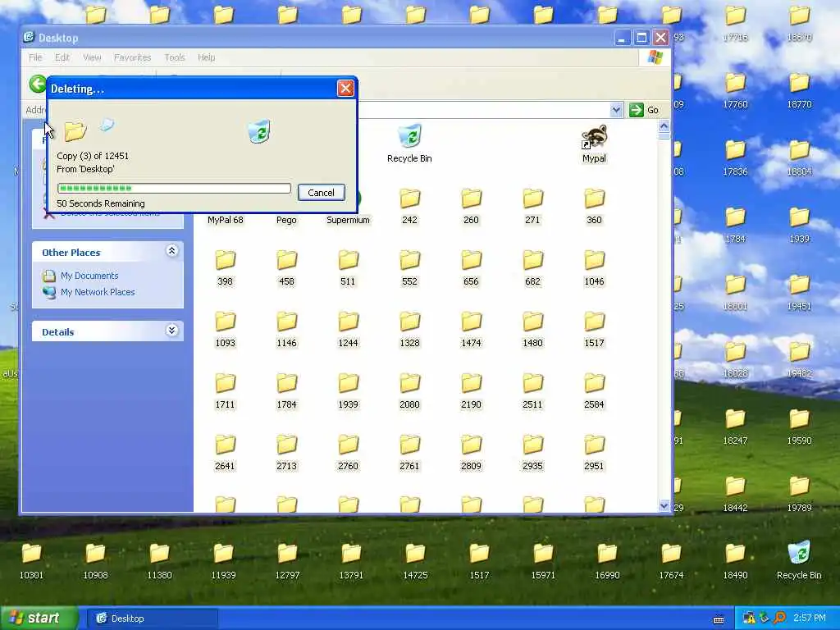Viewport: 840px width, 630px height.
Task: Select folder 1046 in window
Action: (594, 268)
